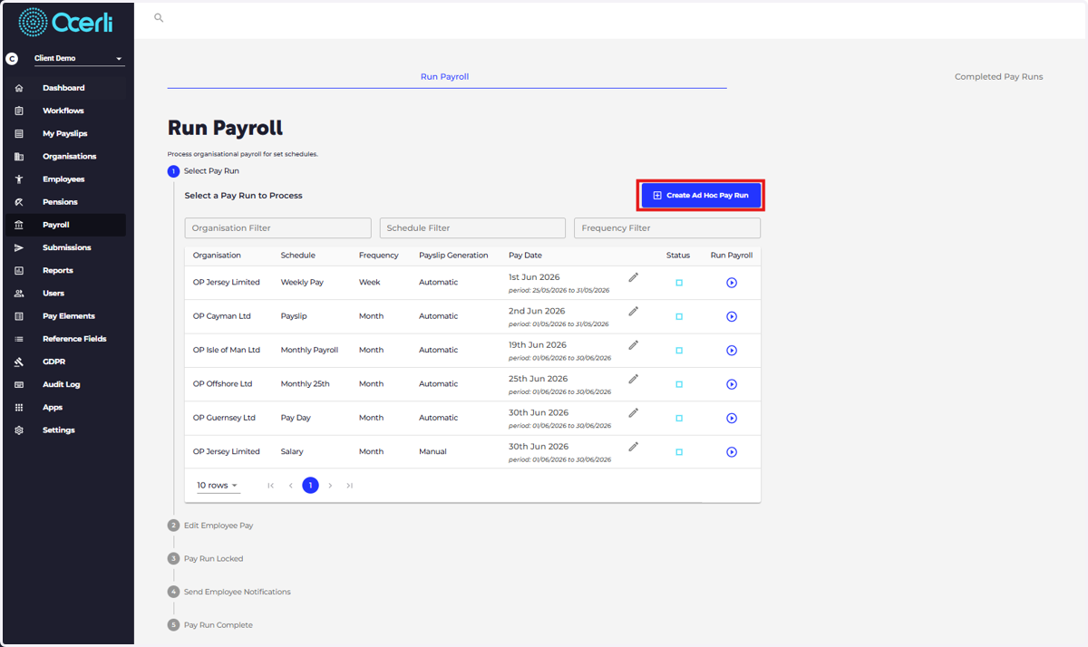1088x647 pixels.
Task: Run payroll for Weekly Pay schedule
Action: click(x=732, y=283)
